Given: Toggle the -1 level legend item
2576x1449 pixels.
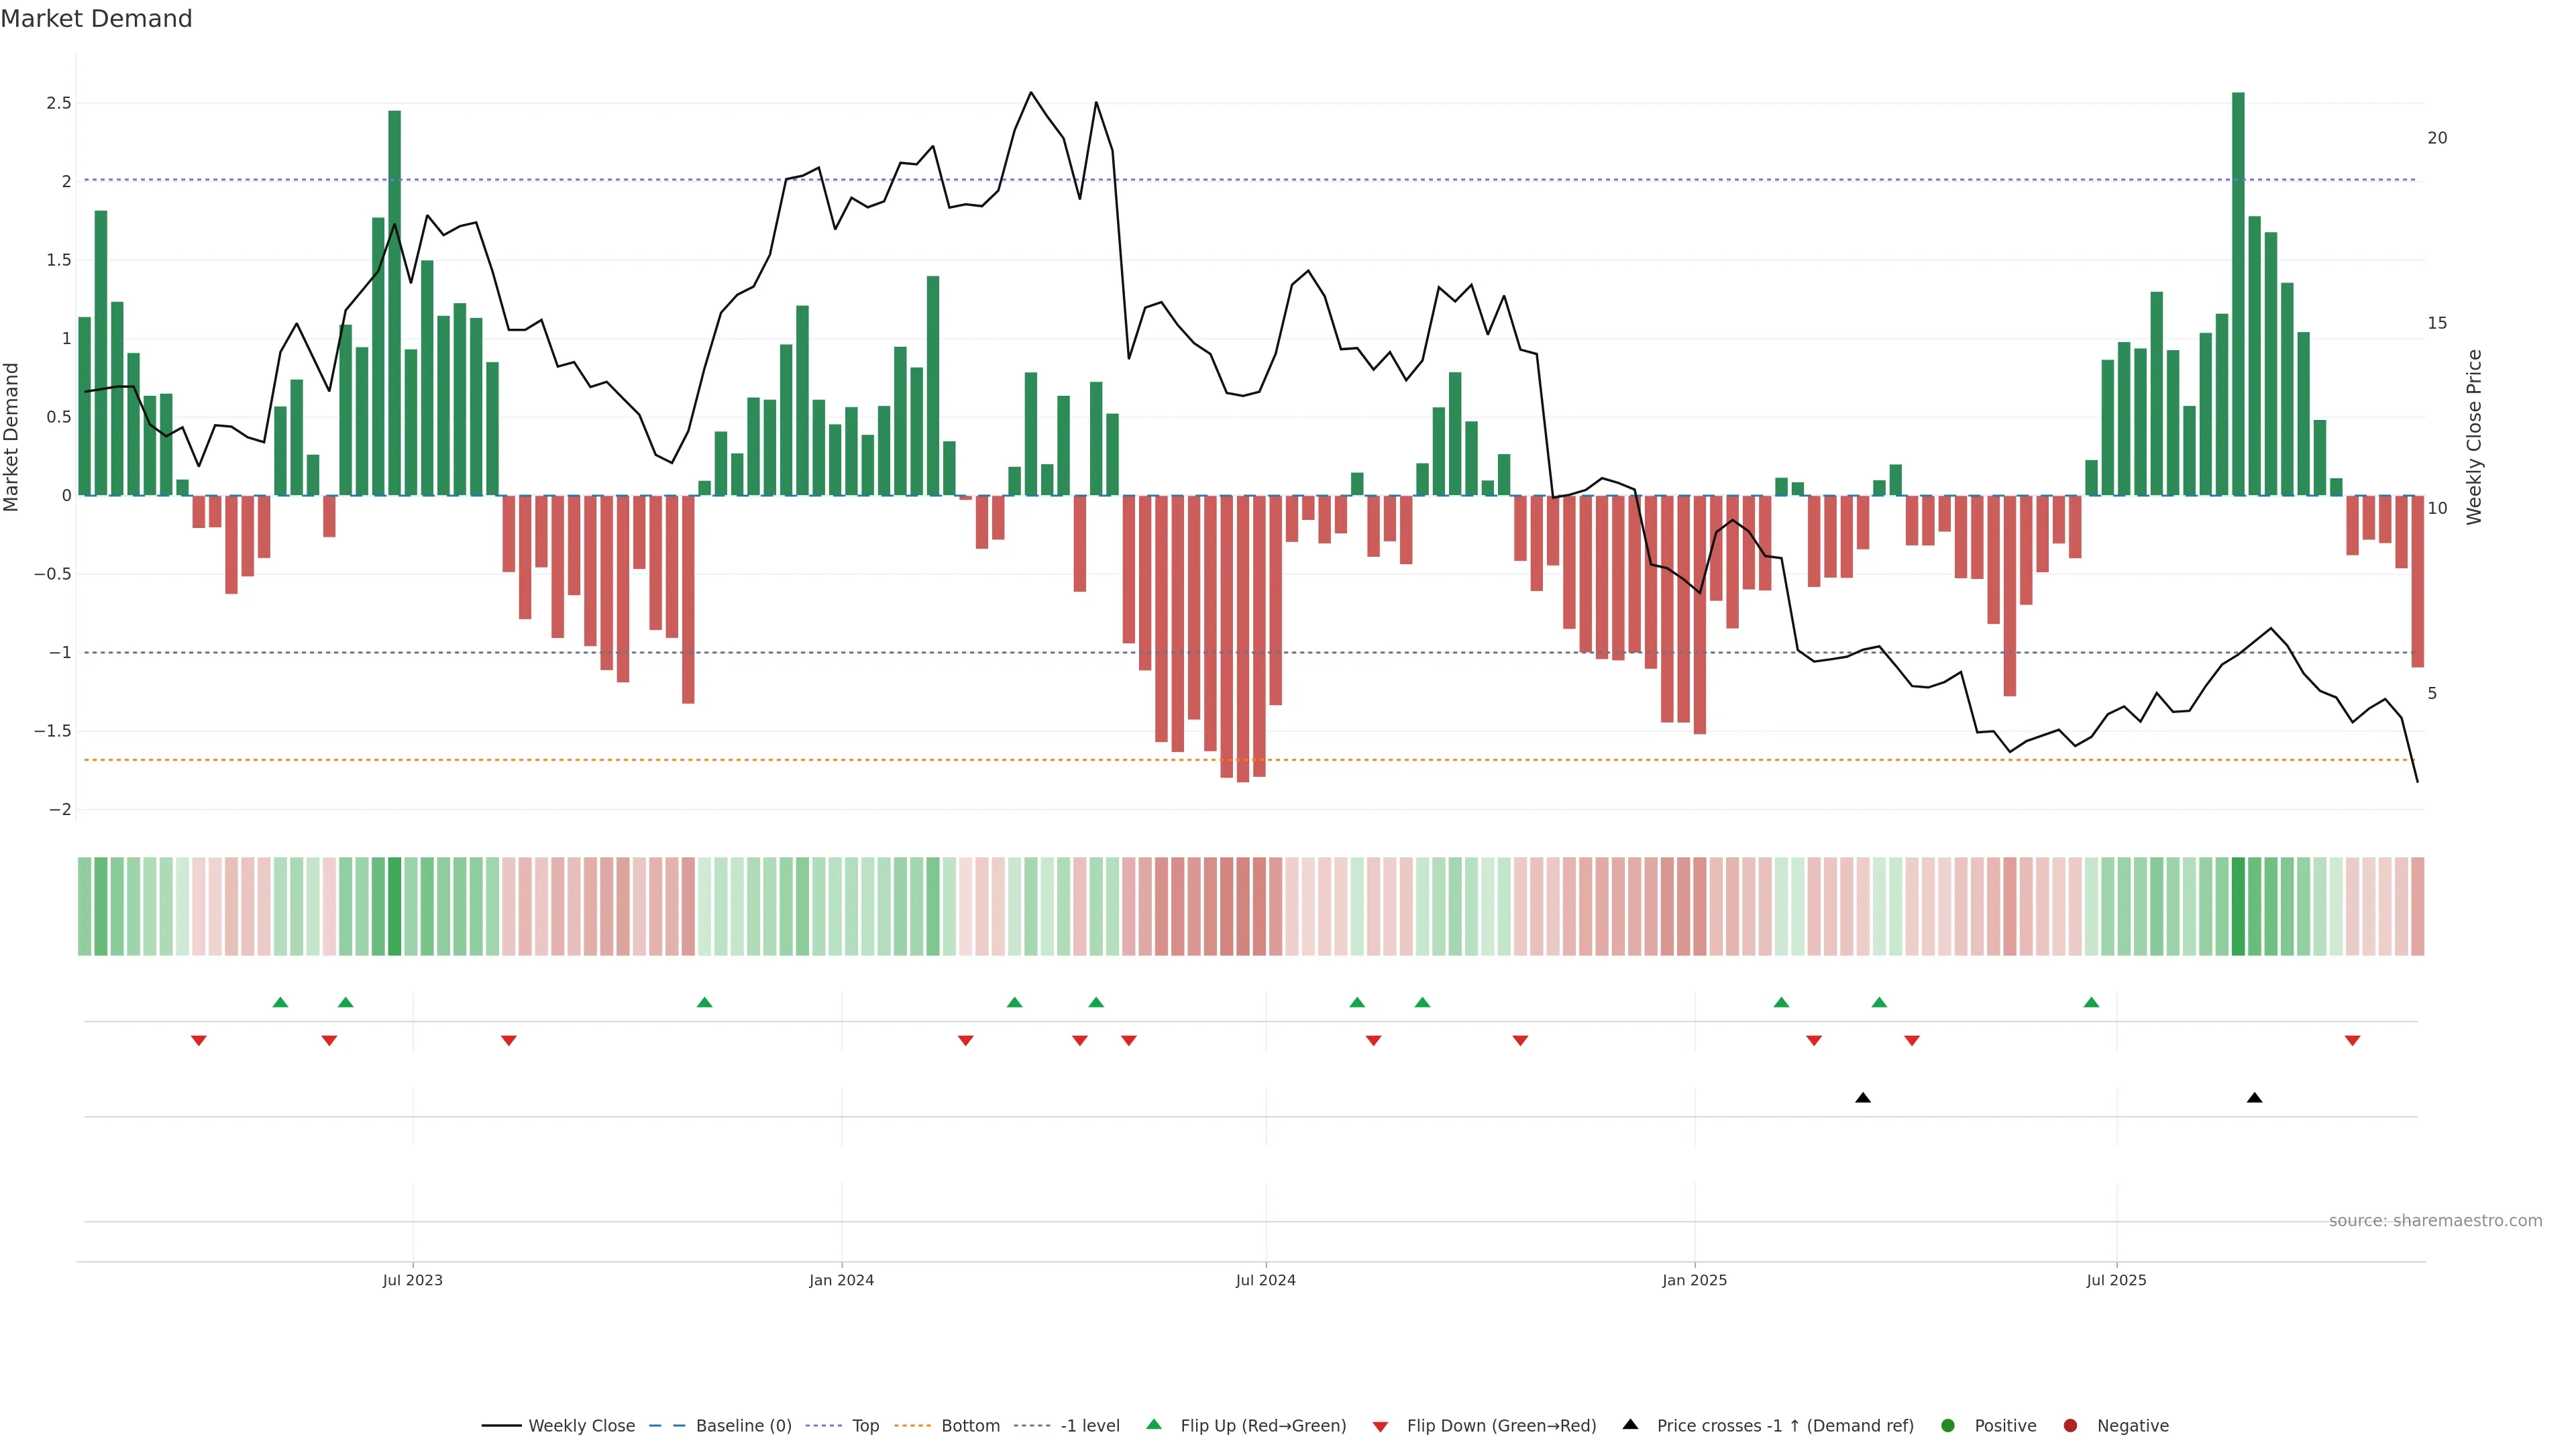Looking at the screenshot, I should [x=1089, y=1426].
